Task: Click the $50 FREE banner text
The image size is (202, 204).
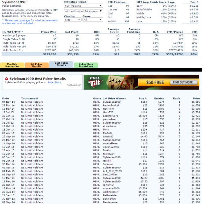Action: (155, 82)
